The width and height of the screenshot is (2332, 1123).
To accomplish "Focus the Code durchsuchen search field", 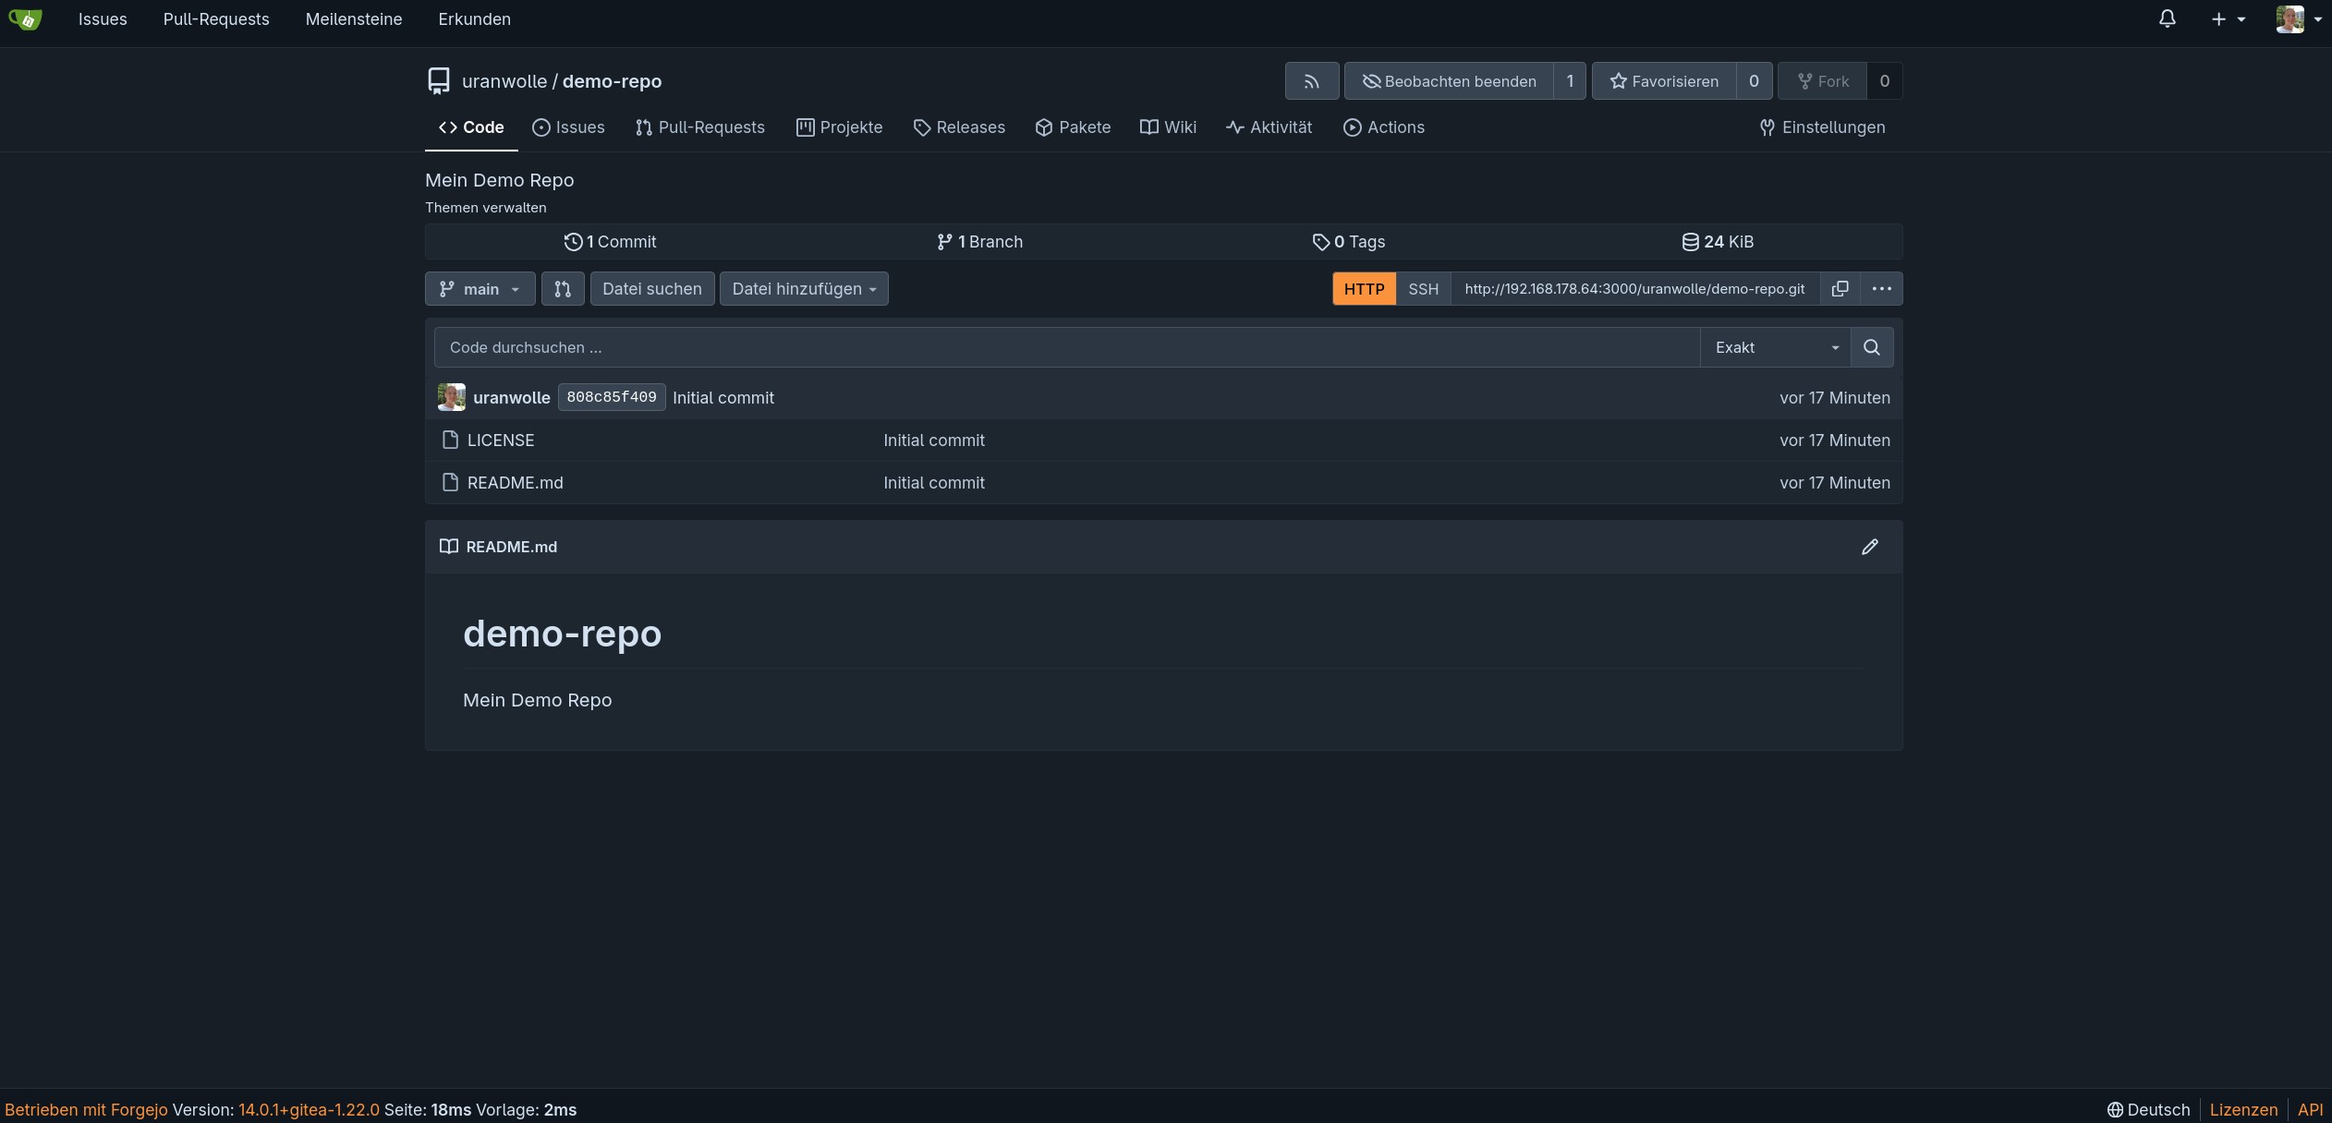I will (x=1066, y=347).
